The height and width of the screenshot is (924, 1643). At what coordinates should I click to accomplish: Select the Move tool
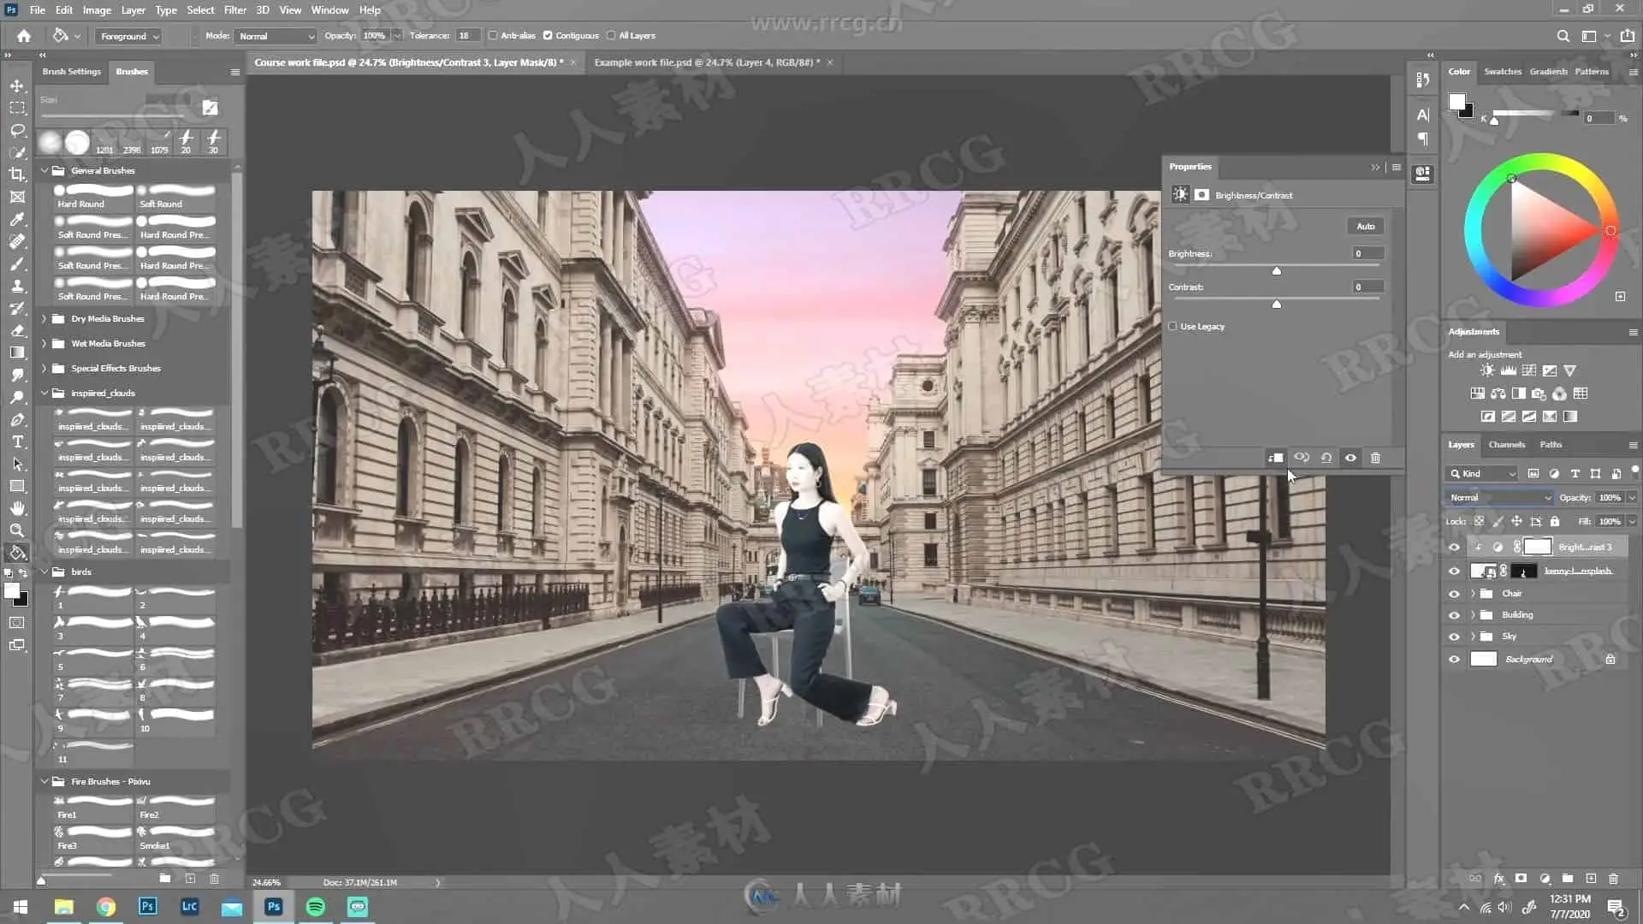pyautogui.click(x=16, y=86)
